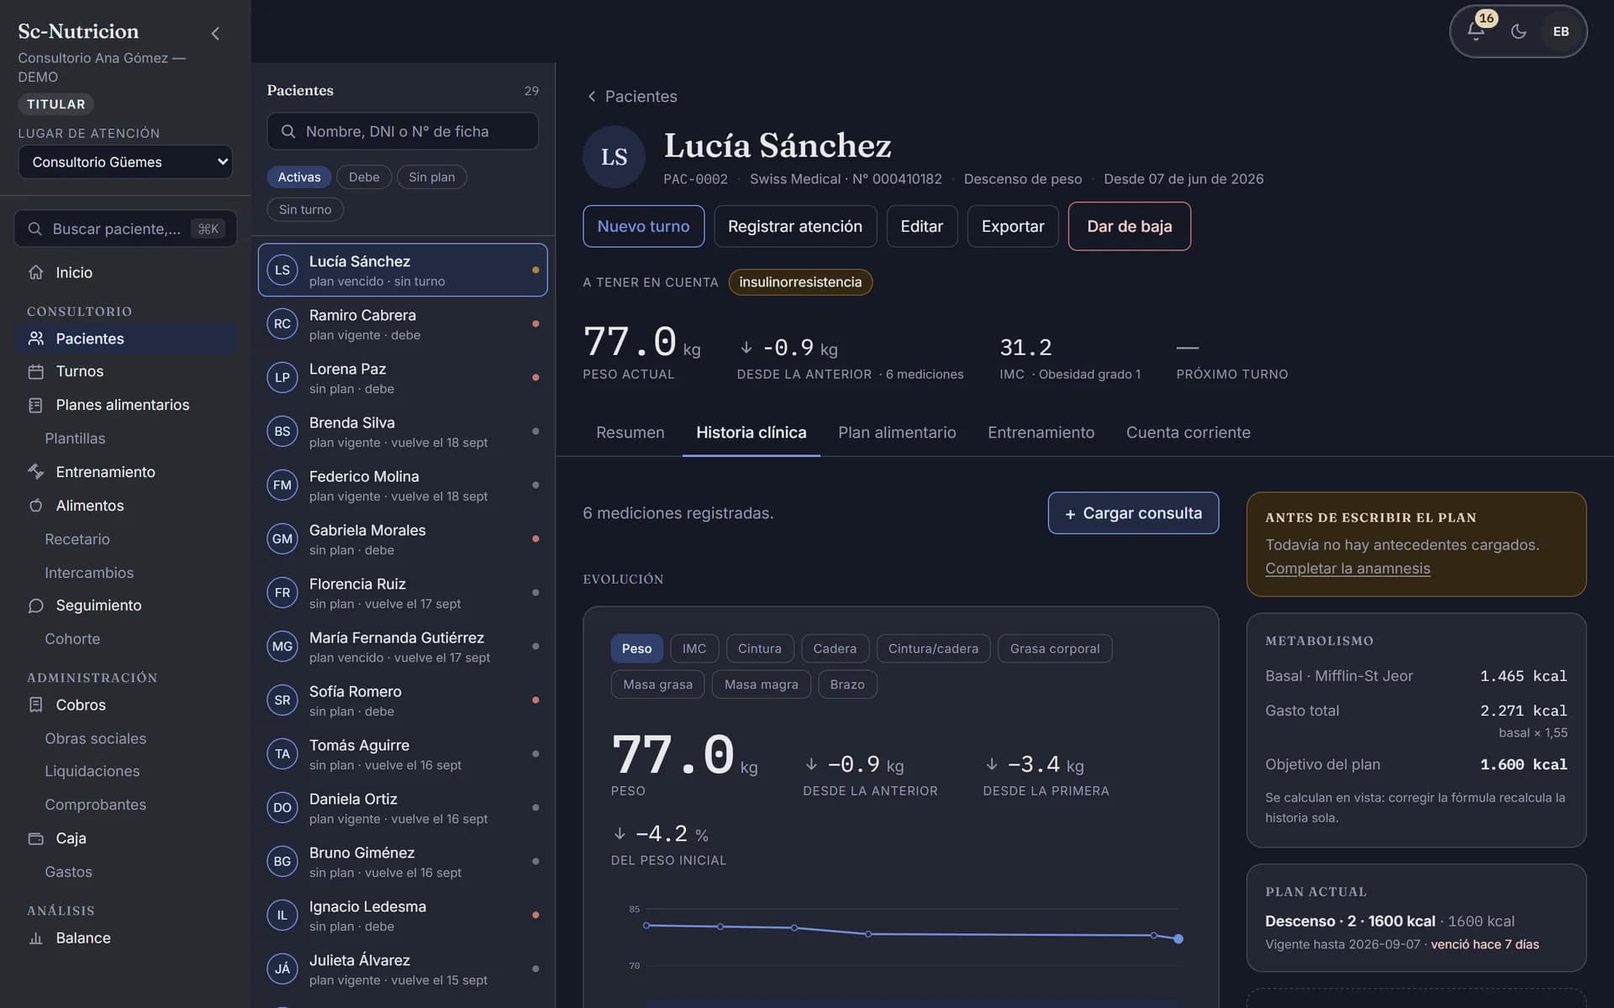
Task: Focus the Nombre, DNI o N° de ficha search
Action: click(x=403, y=132)
